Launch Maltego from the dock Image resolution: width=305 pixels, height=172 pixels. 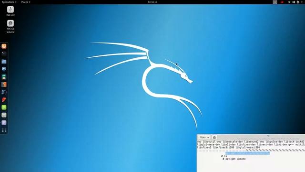4,92
